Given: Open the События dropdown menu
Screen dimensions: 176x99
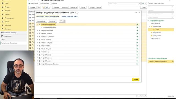Looking at the screenshot, I should click(x=73, y=7).
